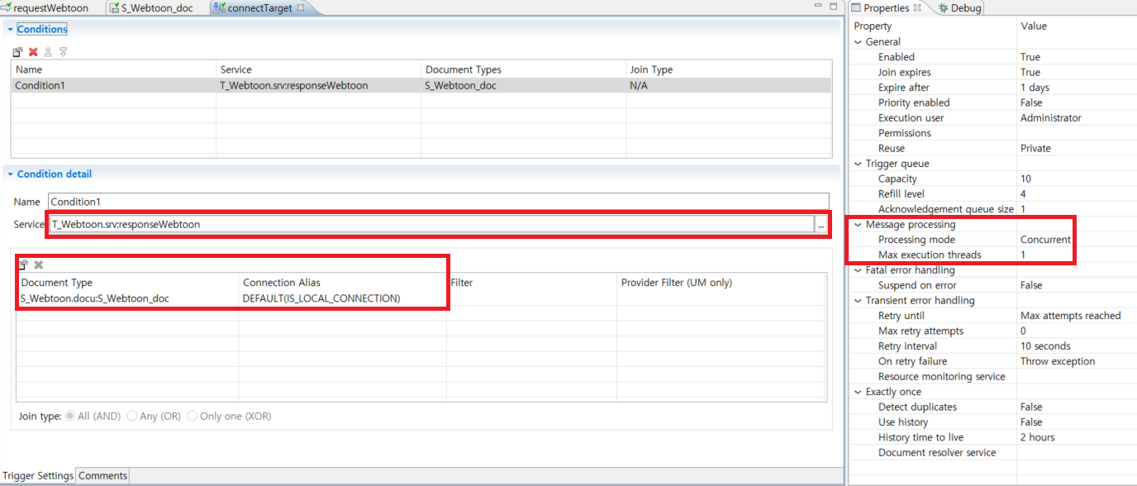The height and width of the screenshot is (486, 1137).
Task: Select the Priority enabled property row
Action: (992, 102)
